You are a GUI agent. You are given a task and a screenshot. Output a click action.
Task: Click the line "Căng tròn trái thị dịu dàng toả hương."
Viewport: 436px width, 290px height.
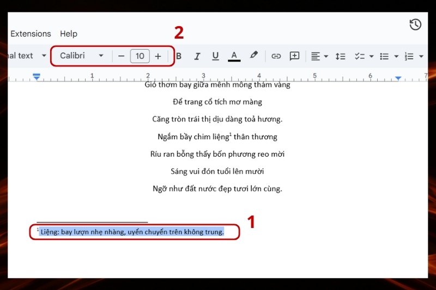point(217,119)
